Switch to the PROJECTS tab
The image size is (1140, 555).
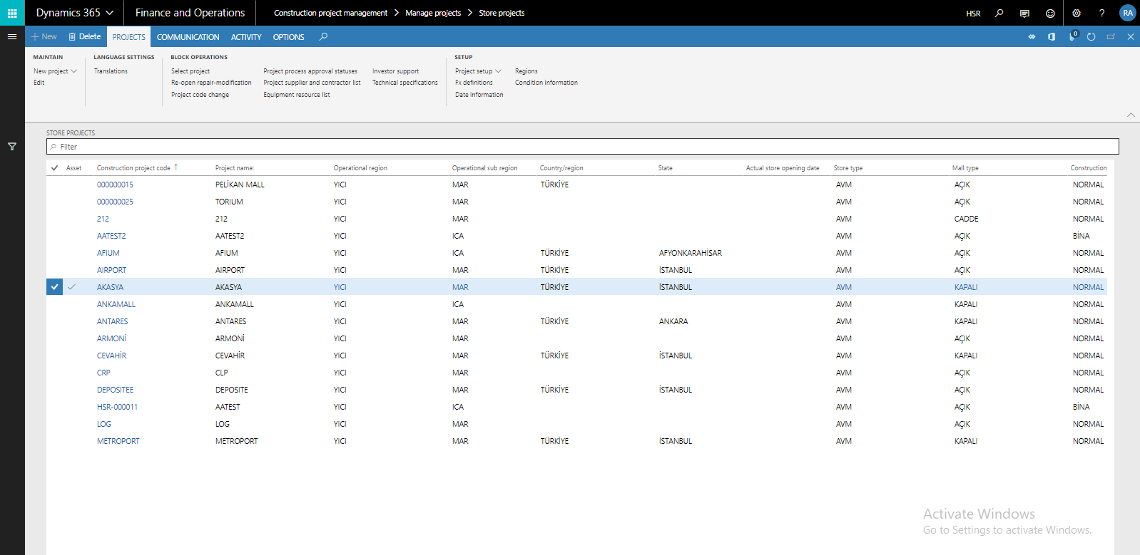click(128, 37)
